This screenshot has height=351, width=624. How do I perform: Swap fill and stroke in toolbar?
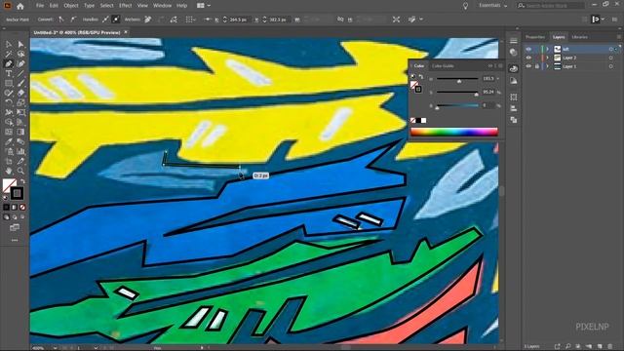point(22,181)
